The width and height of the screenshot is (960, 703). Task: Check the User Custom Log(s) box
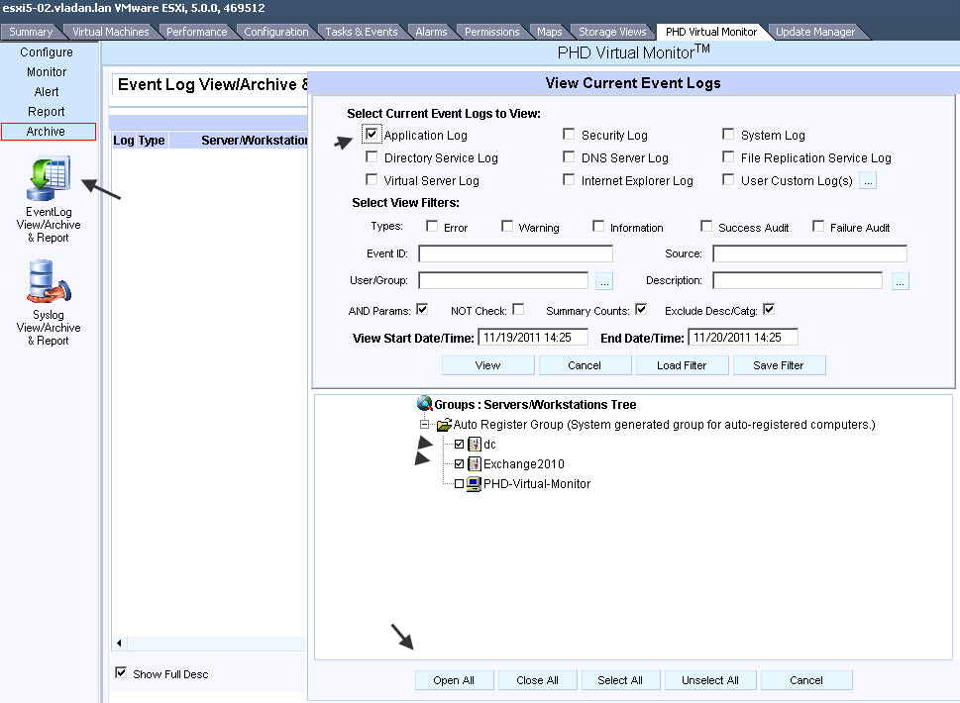pyautogui.click(x=728, y=179)
